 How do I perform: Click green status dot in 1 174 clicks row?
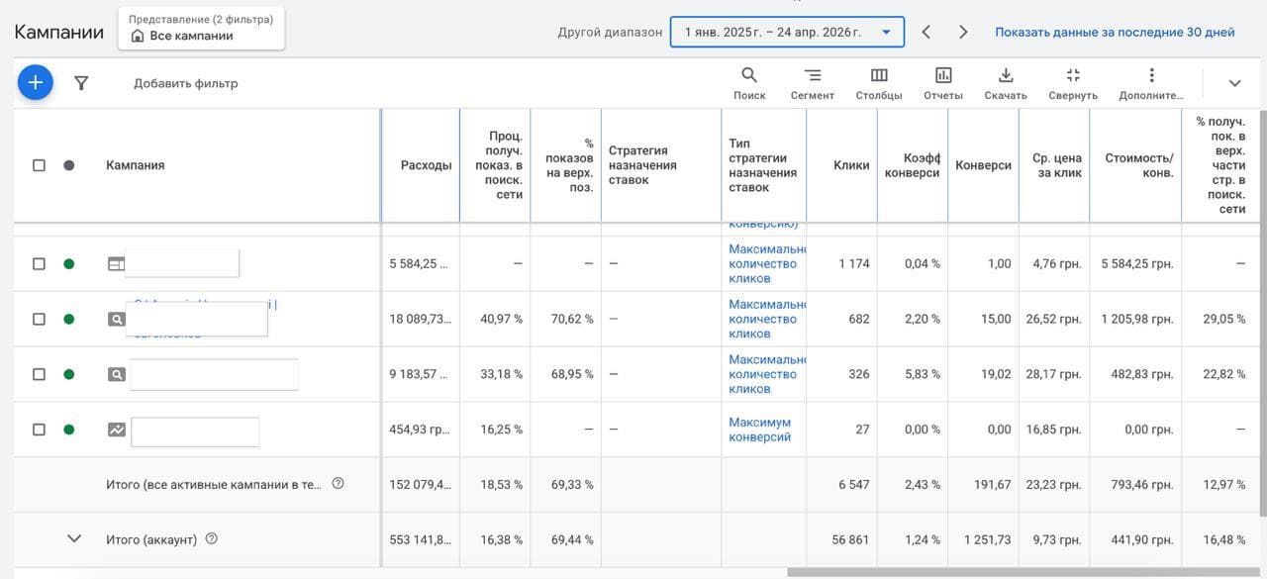click(68, 263)
